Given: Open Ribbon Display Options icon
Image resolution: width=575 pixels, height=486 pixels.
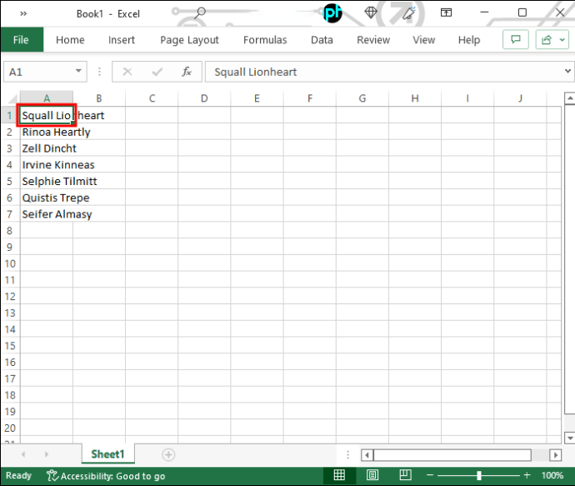Looking at the screenshot, I should [446, 13].
